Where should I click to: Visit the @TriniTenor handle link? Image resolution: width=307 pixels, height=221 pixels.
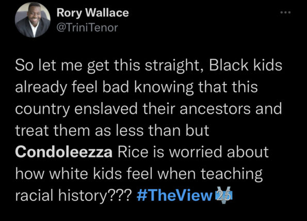coord(87,27)
